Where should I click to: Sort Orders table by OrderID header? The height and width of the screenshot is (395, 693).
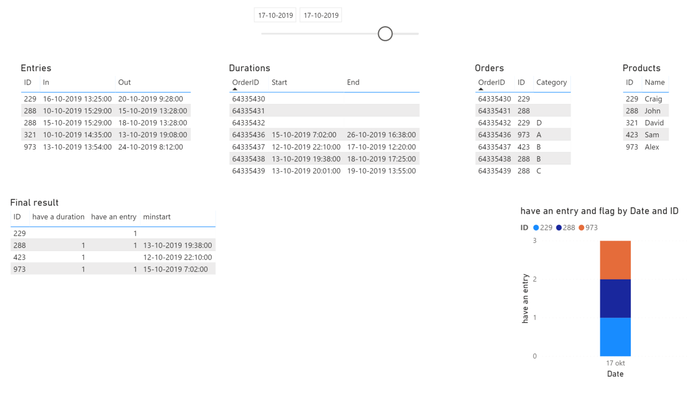(x=491, y=82)
